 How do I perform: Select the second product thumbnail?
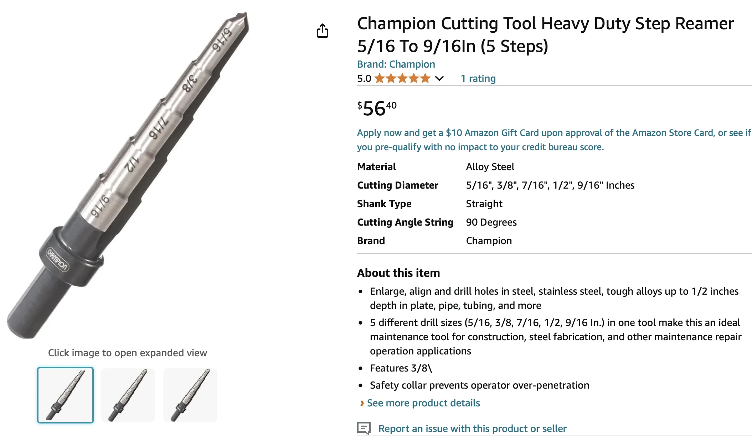(x=128, y=395)
